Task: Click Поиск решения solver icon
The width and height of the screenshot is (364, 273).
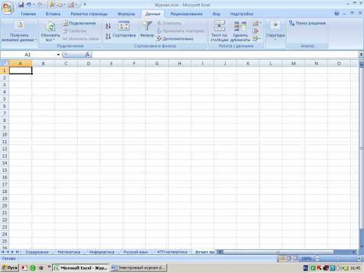Action: point(292,23)
